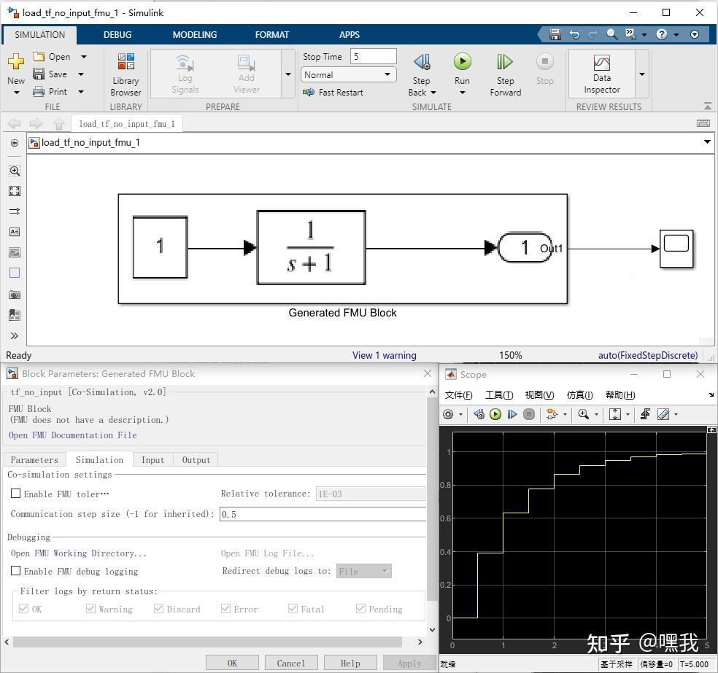
Task: Open FMU Documentation File link
Action: (x=72, y=435)
